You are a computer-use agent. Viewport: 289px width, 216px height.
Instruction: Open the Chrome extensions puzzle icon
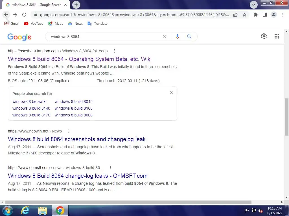click(256, 15)
